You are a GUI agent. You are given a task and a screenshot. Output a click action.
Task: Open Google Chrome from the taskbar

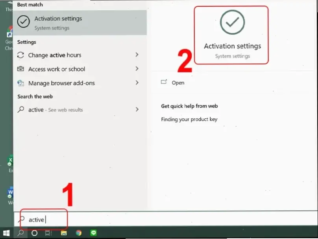click(x=79, y=233)
